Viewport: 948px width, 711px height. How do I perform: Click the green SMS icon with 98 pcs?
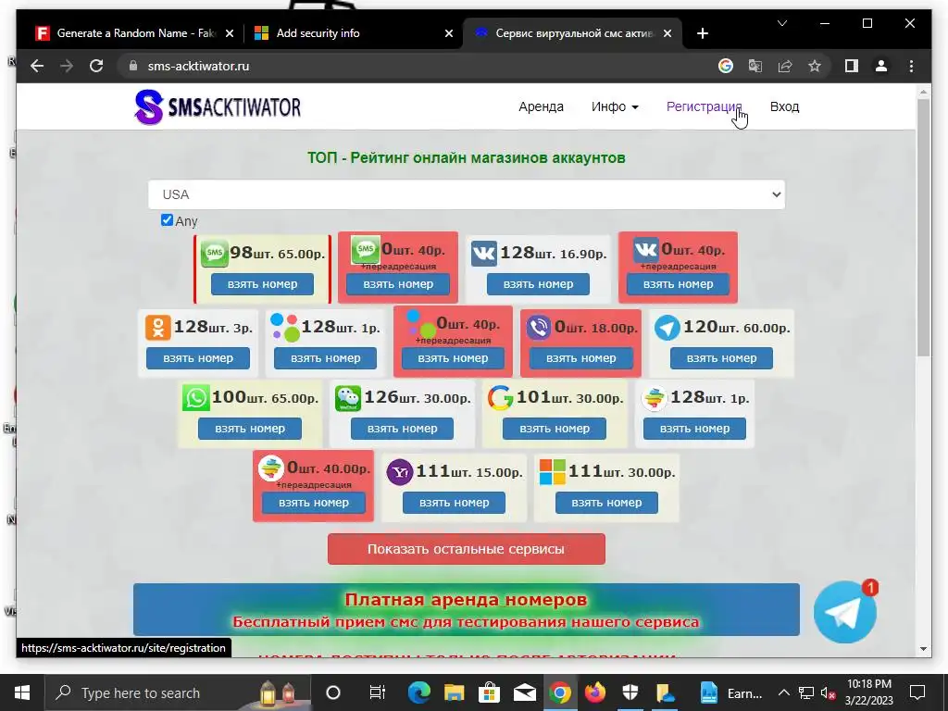tap(214, 253)
